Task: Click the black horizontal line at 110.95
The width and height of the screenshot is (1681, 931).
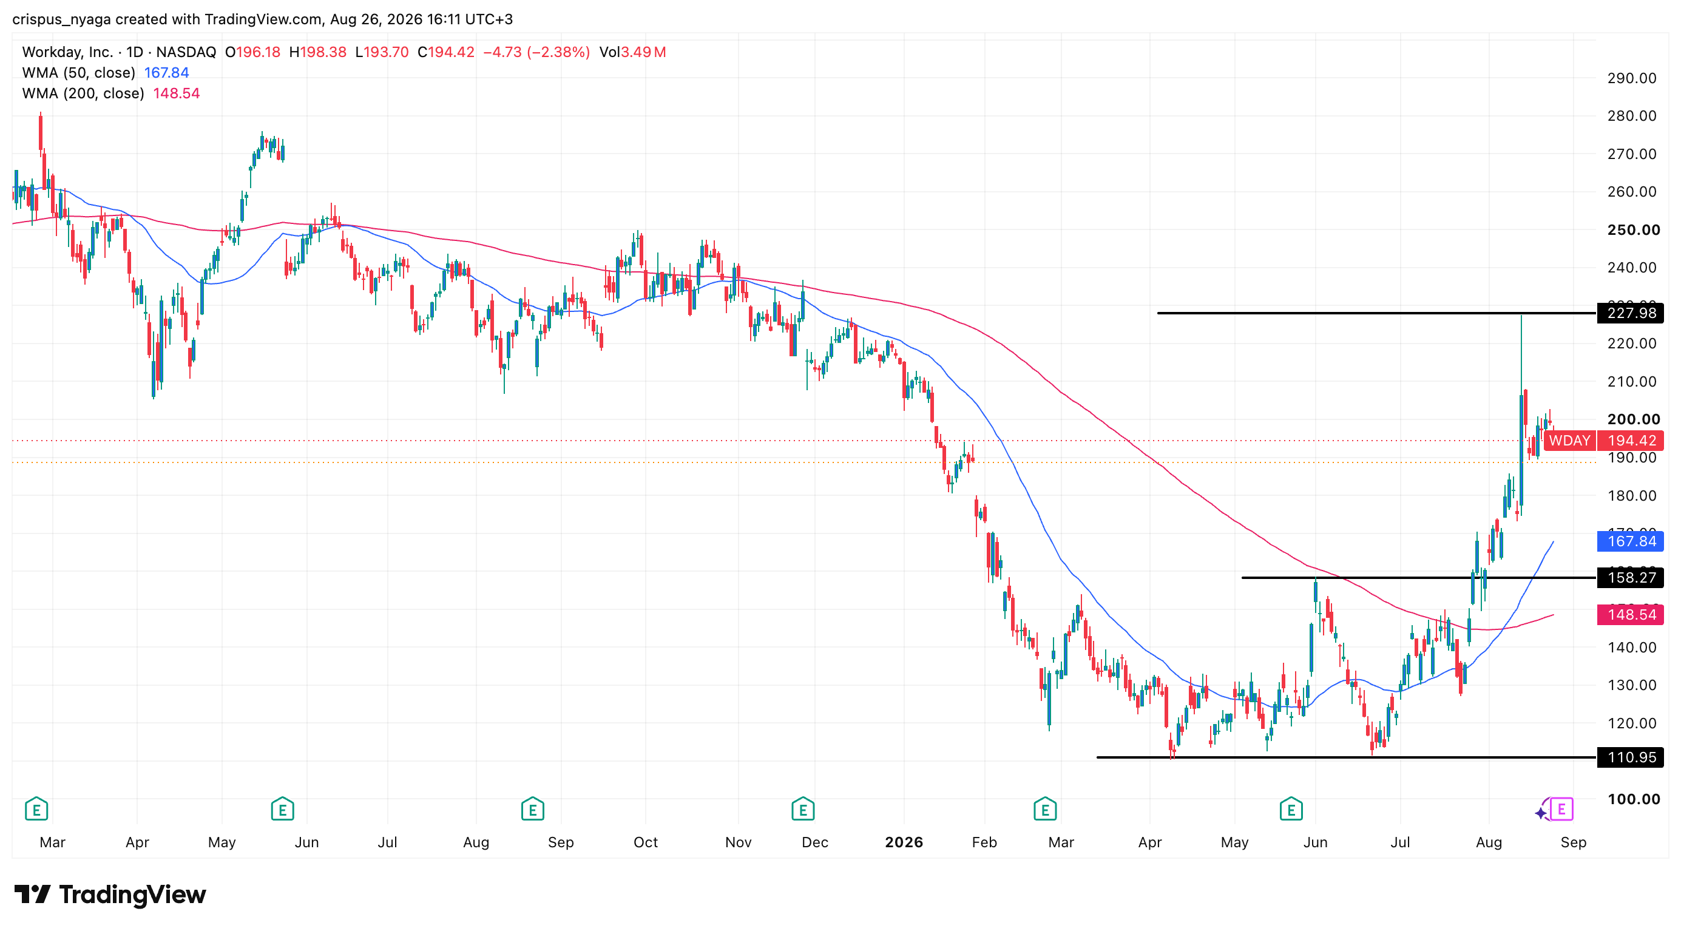Action: click(1346, 757)
